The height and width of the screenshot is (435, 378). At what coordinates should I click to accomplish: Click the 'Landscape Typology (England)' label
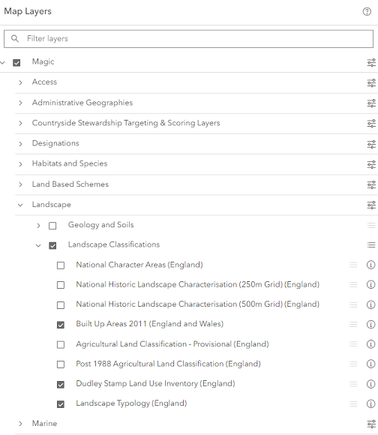click(x=131, y=403)
